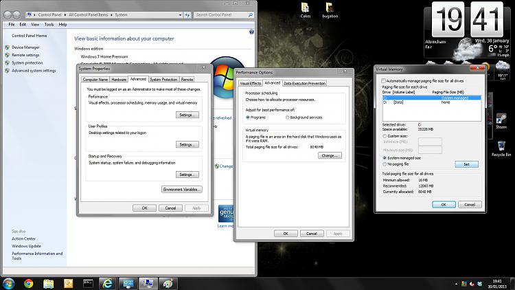Open the File menu
The image size is (515, 290).
[x=12, y=24]
